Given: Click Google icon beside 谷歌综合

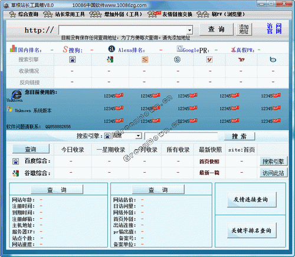Looking at the screenshot, I should tap(15, 173).
